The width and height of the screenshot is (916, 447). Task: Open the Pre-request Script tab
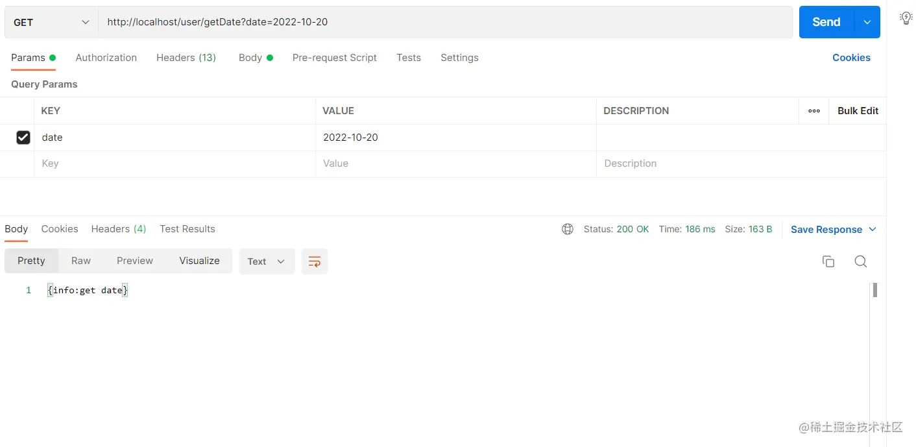point(335,58)
